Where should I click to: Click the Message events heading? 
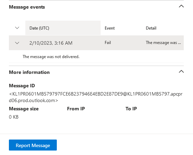27,7
